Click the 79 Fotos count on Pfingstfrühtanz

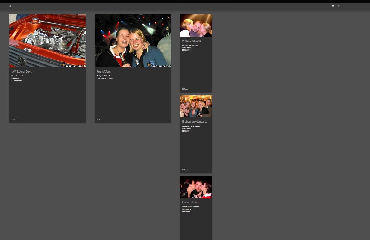click(185, 89)
